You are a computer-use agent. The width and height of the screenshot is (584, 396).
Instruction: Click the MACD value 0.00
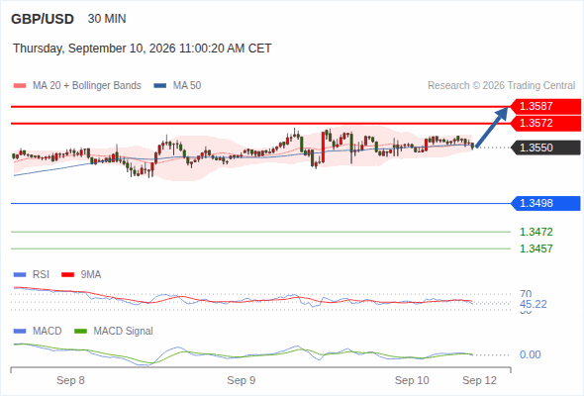[x=531, y=354]
